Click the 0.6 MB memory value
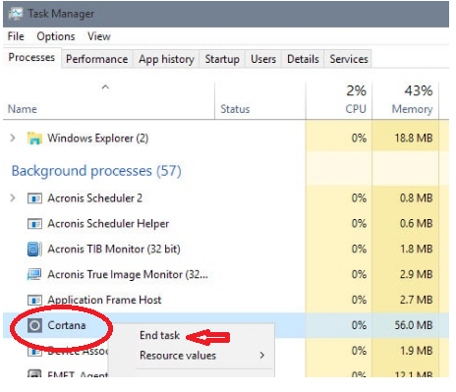The width and height of the screenshot is (456, 392). pyautogui.click(x=416, y=224)
